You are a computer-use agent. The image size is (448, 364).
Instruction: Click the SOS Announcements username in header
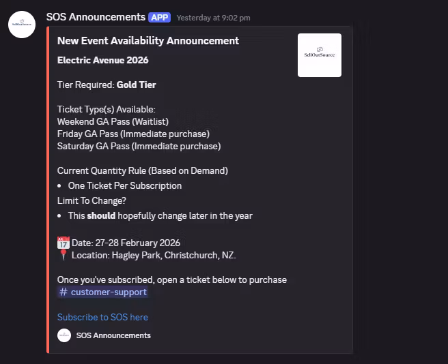point(96,17)
